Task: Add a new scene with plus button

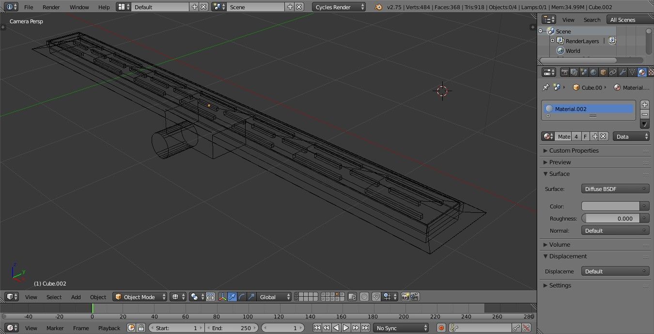Action: 290,7
